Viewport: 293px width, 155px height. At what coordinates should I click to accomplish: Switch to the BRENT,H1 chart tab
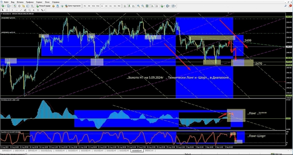point(149,150)
